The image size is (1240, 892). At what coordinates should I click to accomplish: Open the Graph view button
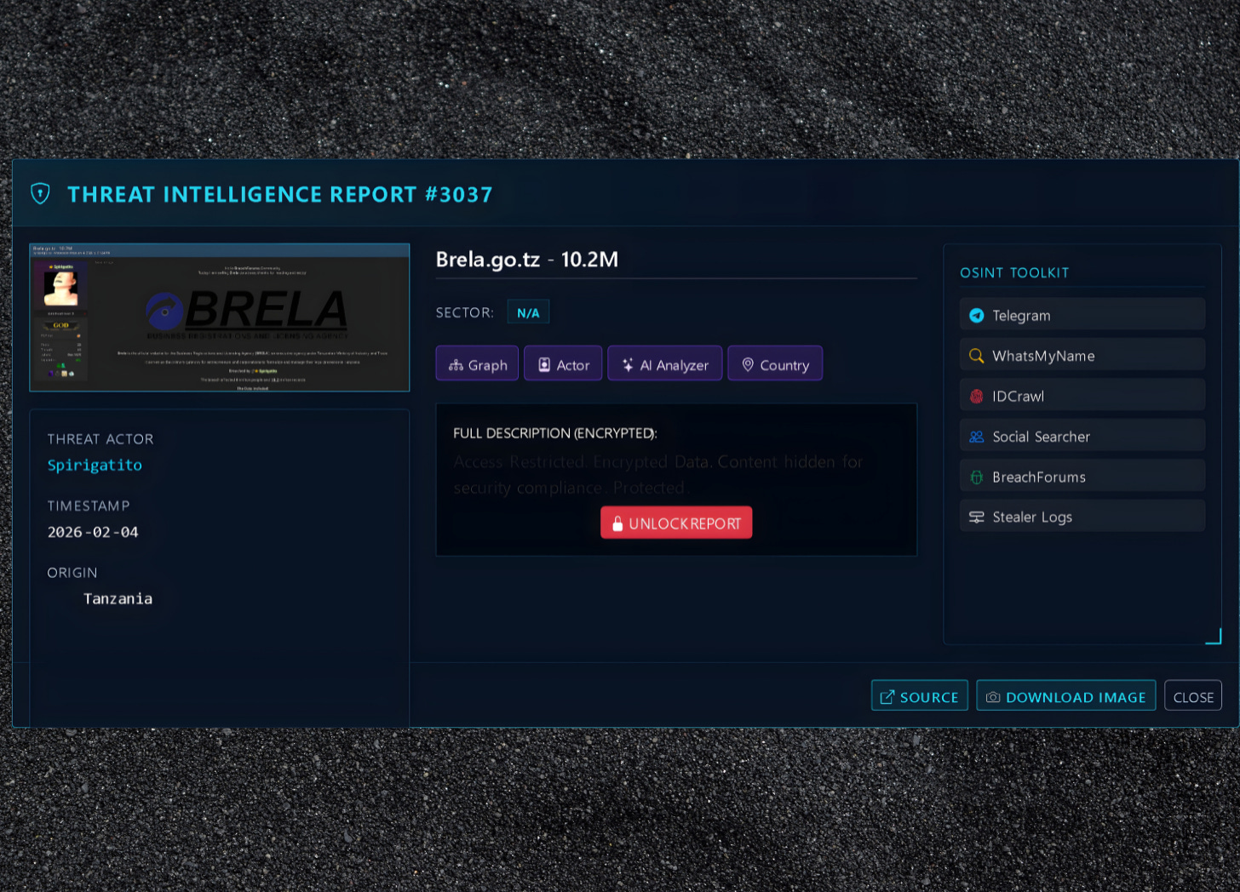[477, 364]
